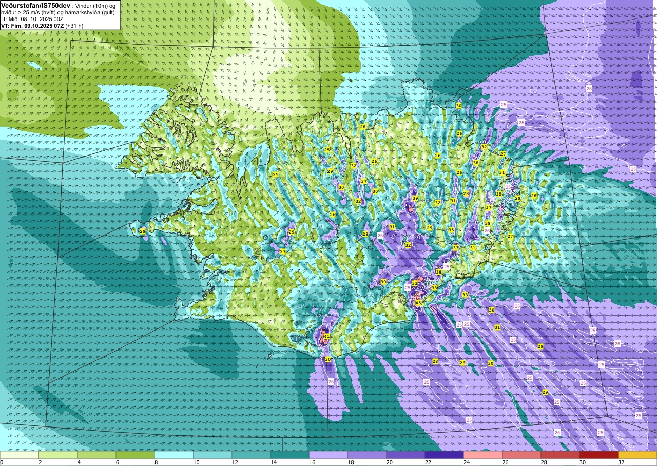Pick the 30–32 dark red legend swatch
The height and width of the screenshot is (466, 657).
[x=598, y=455]
